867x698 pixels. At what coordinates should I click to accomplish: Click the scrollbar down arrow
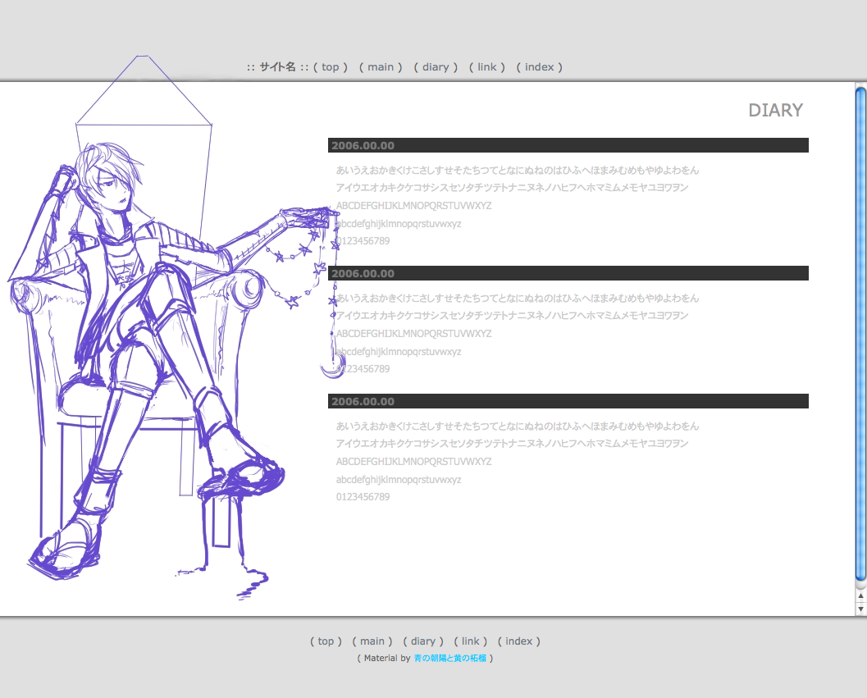[x=861, y=609]
